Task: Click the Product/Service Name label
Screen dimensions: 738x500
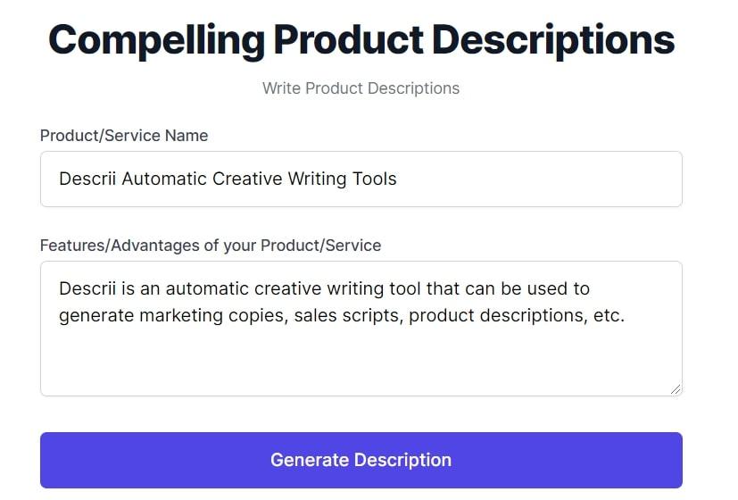Action: click(x=124, y=136)
